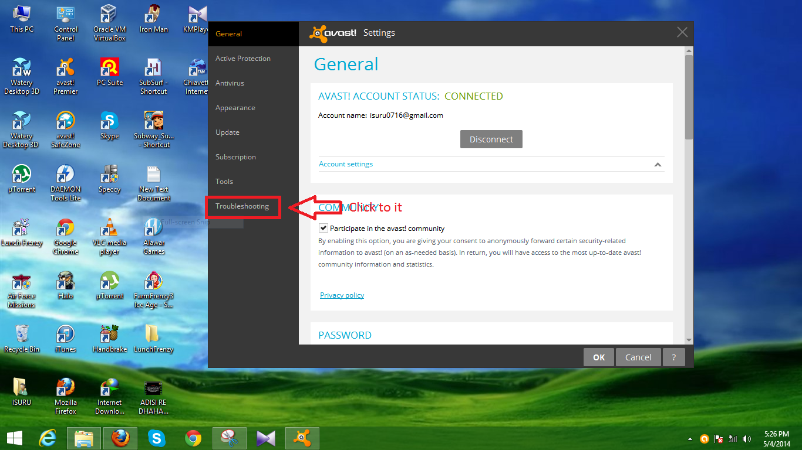Click Cancel in the avast Settings dialog
This screenshot has height=450, width=802.
pyautogui.click(x=638, y=357)
